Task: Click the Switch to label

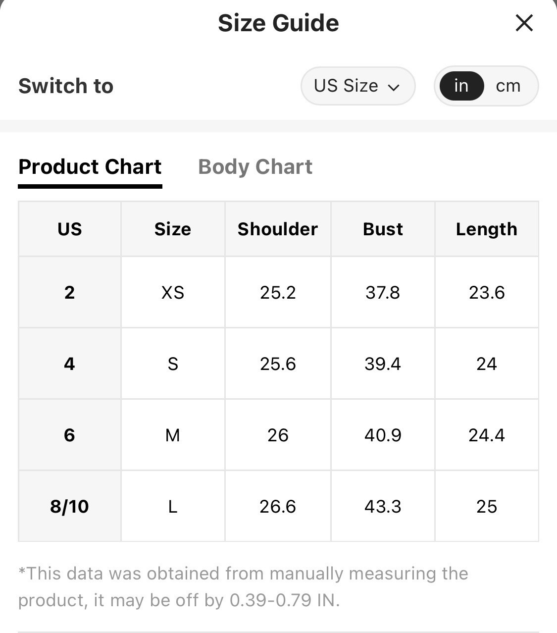Action: (66, 86)
